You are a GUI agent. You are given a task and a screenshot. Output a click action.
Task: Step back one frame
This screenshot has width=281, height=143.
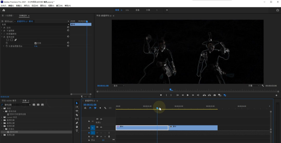[183, 95]
